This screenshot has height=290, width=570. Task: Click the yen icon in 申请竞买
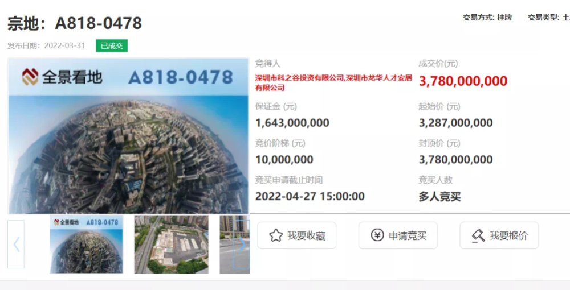tap(377, 235)
